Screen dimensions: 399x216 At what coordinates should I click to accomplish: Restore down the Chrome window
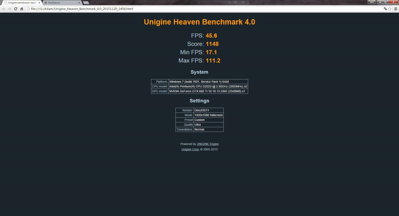click(386, 2)
